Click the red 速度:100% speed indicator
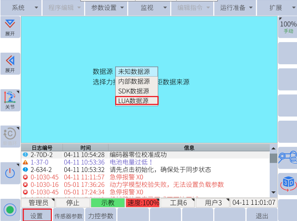The height and width of the screenshot is (221, 297). pos(143,203)
